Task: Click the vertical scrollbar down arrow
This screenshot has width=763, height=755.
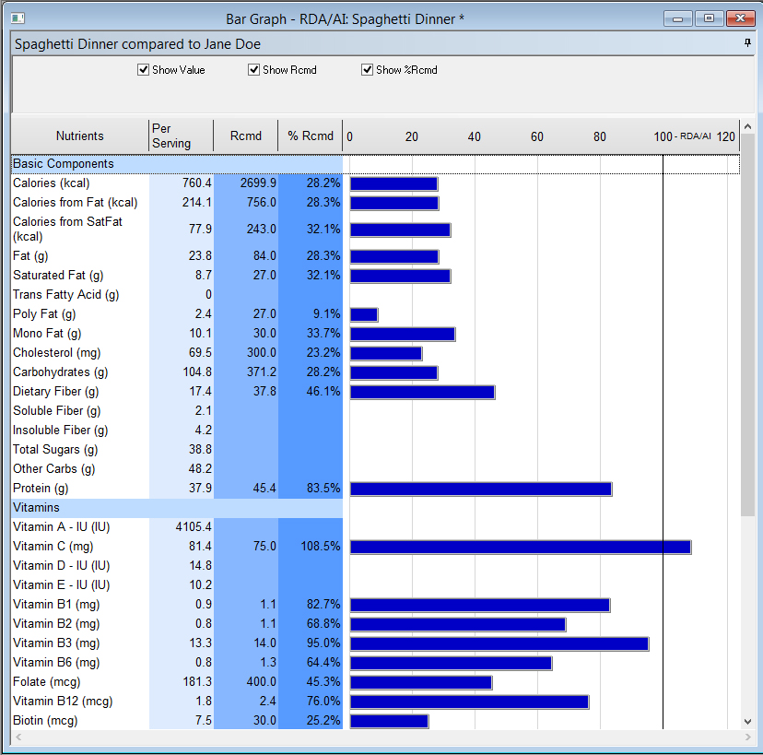Action: 747,722
